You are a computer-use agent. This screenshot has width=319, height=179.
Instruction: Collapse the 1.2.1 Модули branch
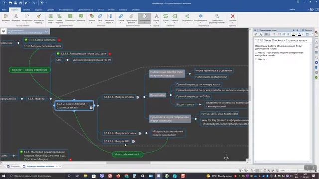[x=51, y=99]
